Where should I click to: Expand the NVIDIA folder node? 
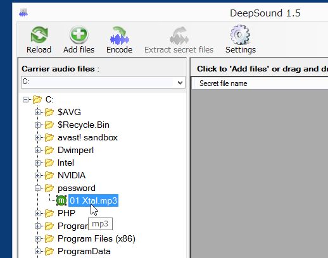tap(37, 175)
